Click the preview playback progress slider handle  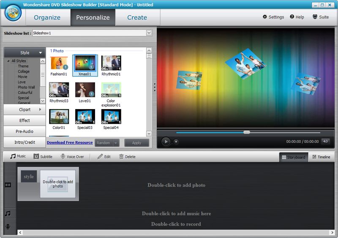pos(247,132)
